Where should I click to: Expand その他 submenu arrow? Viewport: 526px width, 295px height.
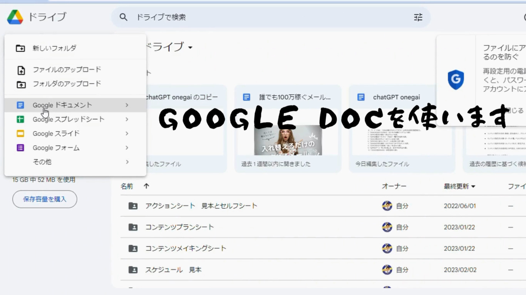point(127,162)
